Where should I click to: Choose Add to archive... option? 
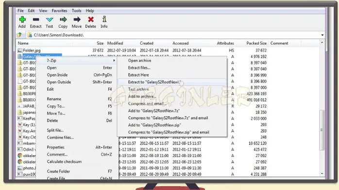(142, 96)
